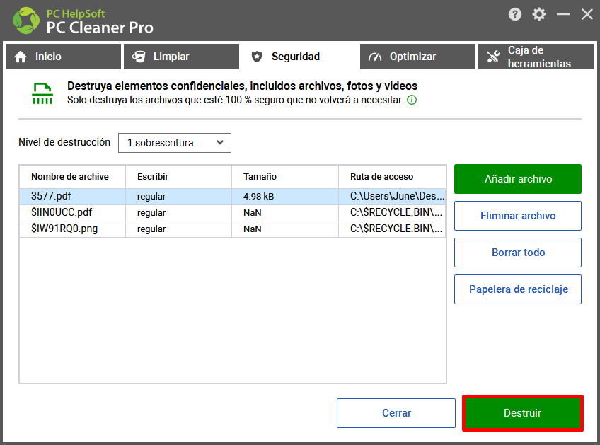Select the file row $IW91RQ0.png

pos(232,229)
